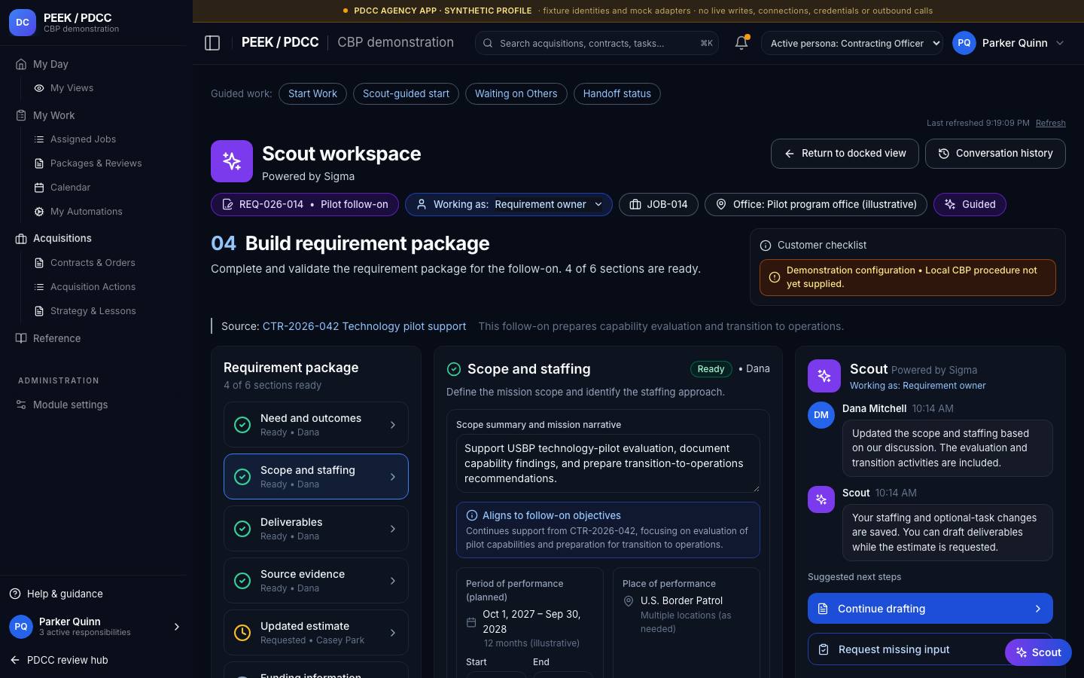Open Module settings
Image resolution: width=1084 pixels, height=678 pixels.
click(x=70, y=405)
